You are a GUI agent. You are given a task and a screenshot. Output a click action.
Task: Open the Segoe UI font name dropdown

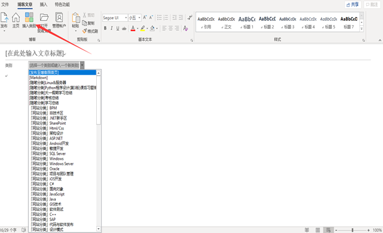coord(126,18)
